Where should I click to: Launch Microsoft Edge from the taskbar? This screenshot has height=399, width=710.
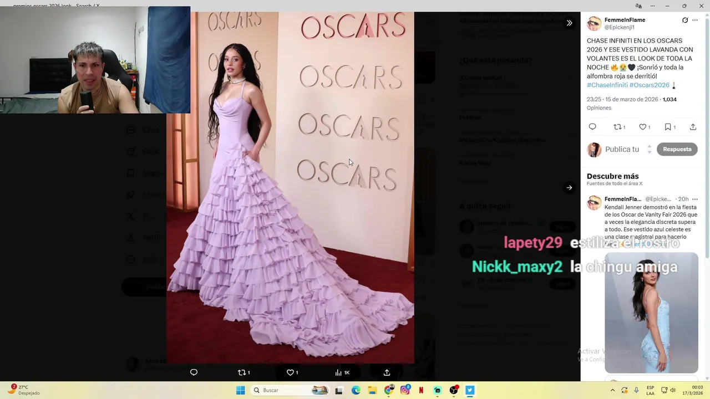356,390
